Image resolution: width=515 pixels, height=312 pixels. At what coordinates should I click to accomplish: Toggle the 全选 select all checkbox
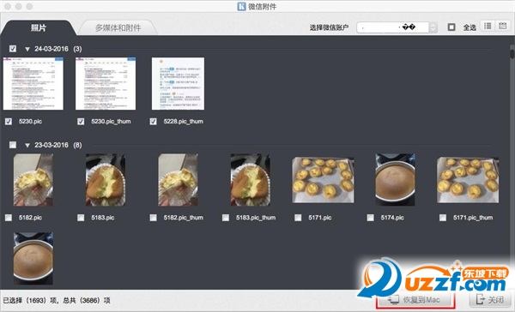(451, 27)
